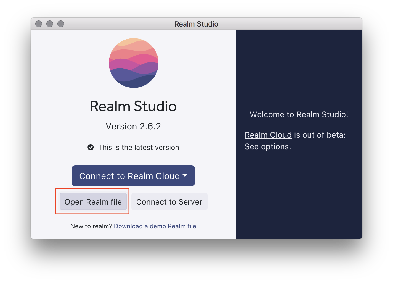
Task: Click the See options link
Action: pos(266,146)
